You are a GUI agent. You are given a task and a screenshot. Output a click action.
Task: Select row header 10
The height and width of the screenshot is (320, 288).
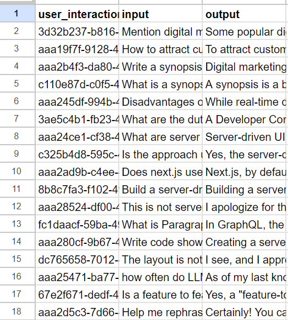[18, 172]
